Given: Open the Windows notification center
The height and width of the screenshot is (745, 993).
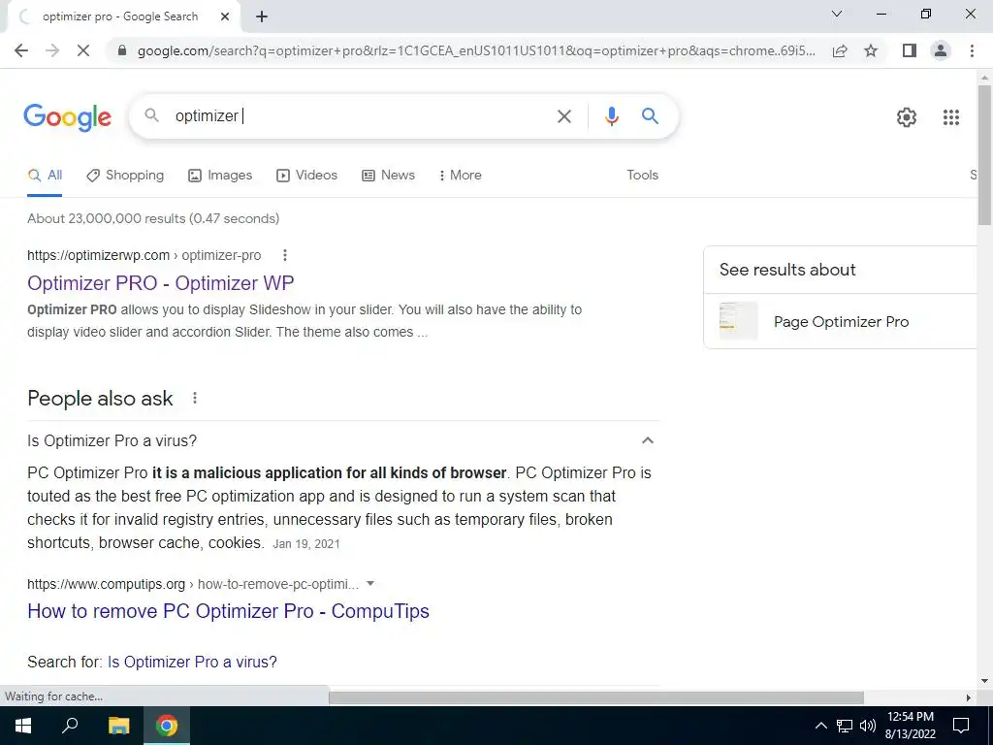Looking at the screenshot, I should pos(961,726).
